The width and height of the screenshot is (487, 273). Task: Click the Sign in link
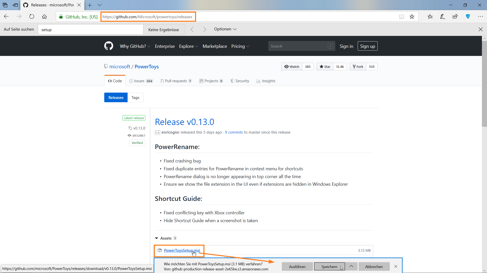tap(346, 46)
